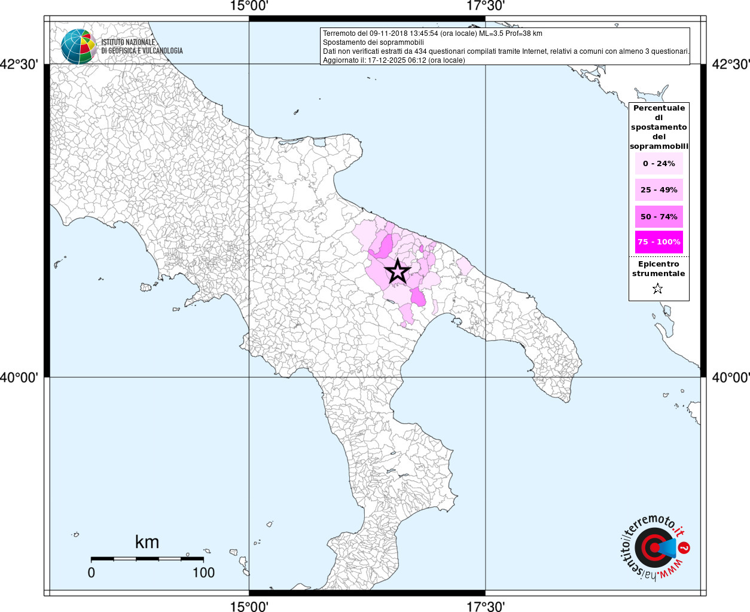This screenshot has height=612, width=750.
Task: Click the dark pink municipality south of the star
Action: [x=418, y=296]
